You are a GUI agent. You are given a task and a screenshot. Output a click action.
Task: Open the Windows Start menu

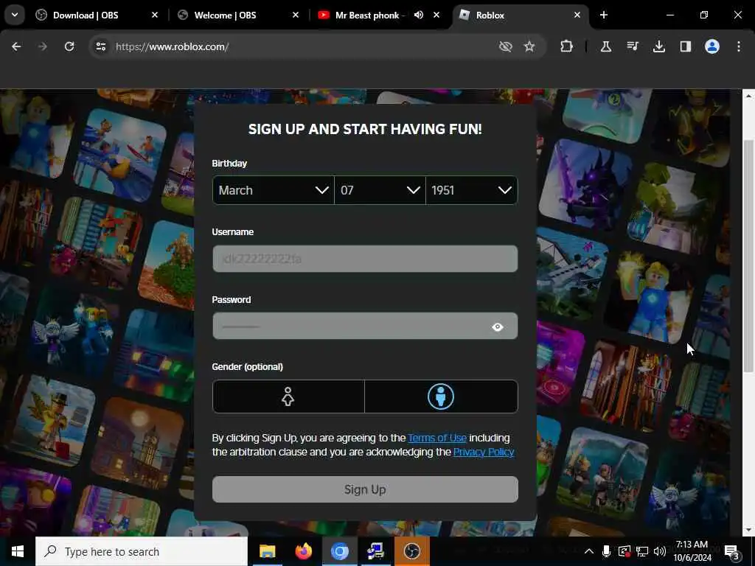pyautogui.click(x=18, y=551)
